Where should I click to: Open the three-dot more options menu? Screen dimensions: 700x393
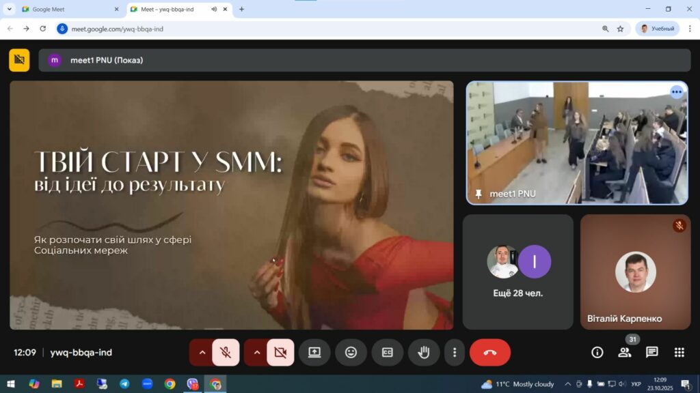coord(455,352)
